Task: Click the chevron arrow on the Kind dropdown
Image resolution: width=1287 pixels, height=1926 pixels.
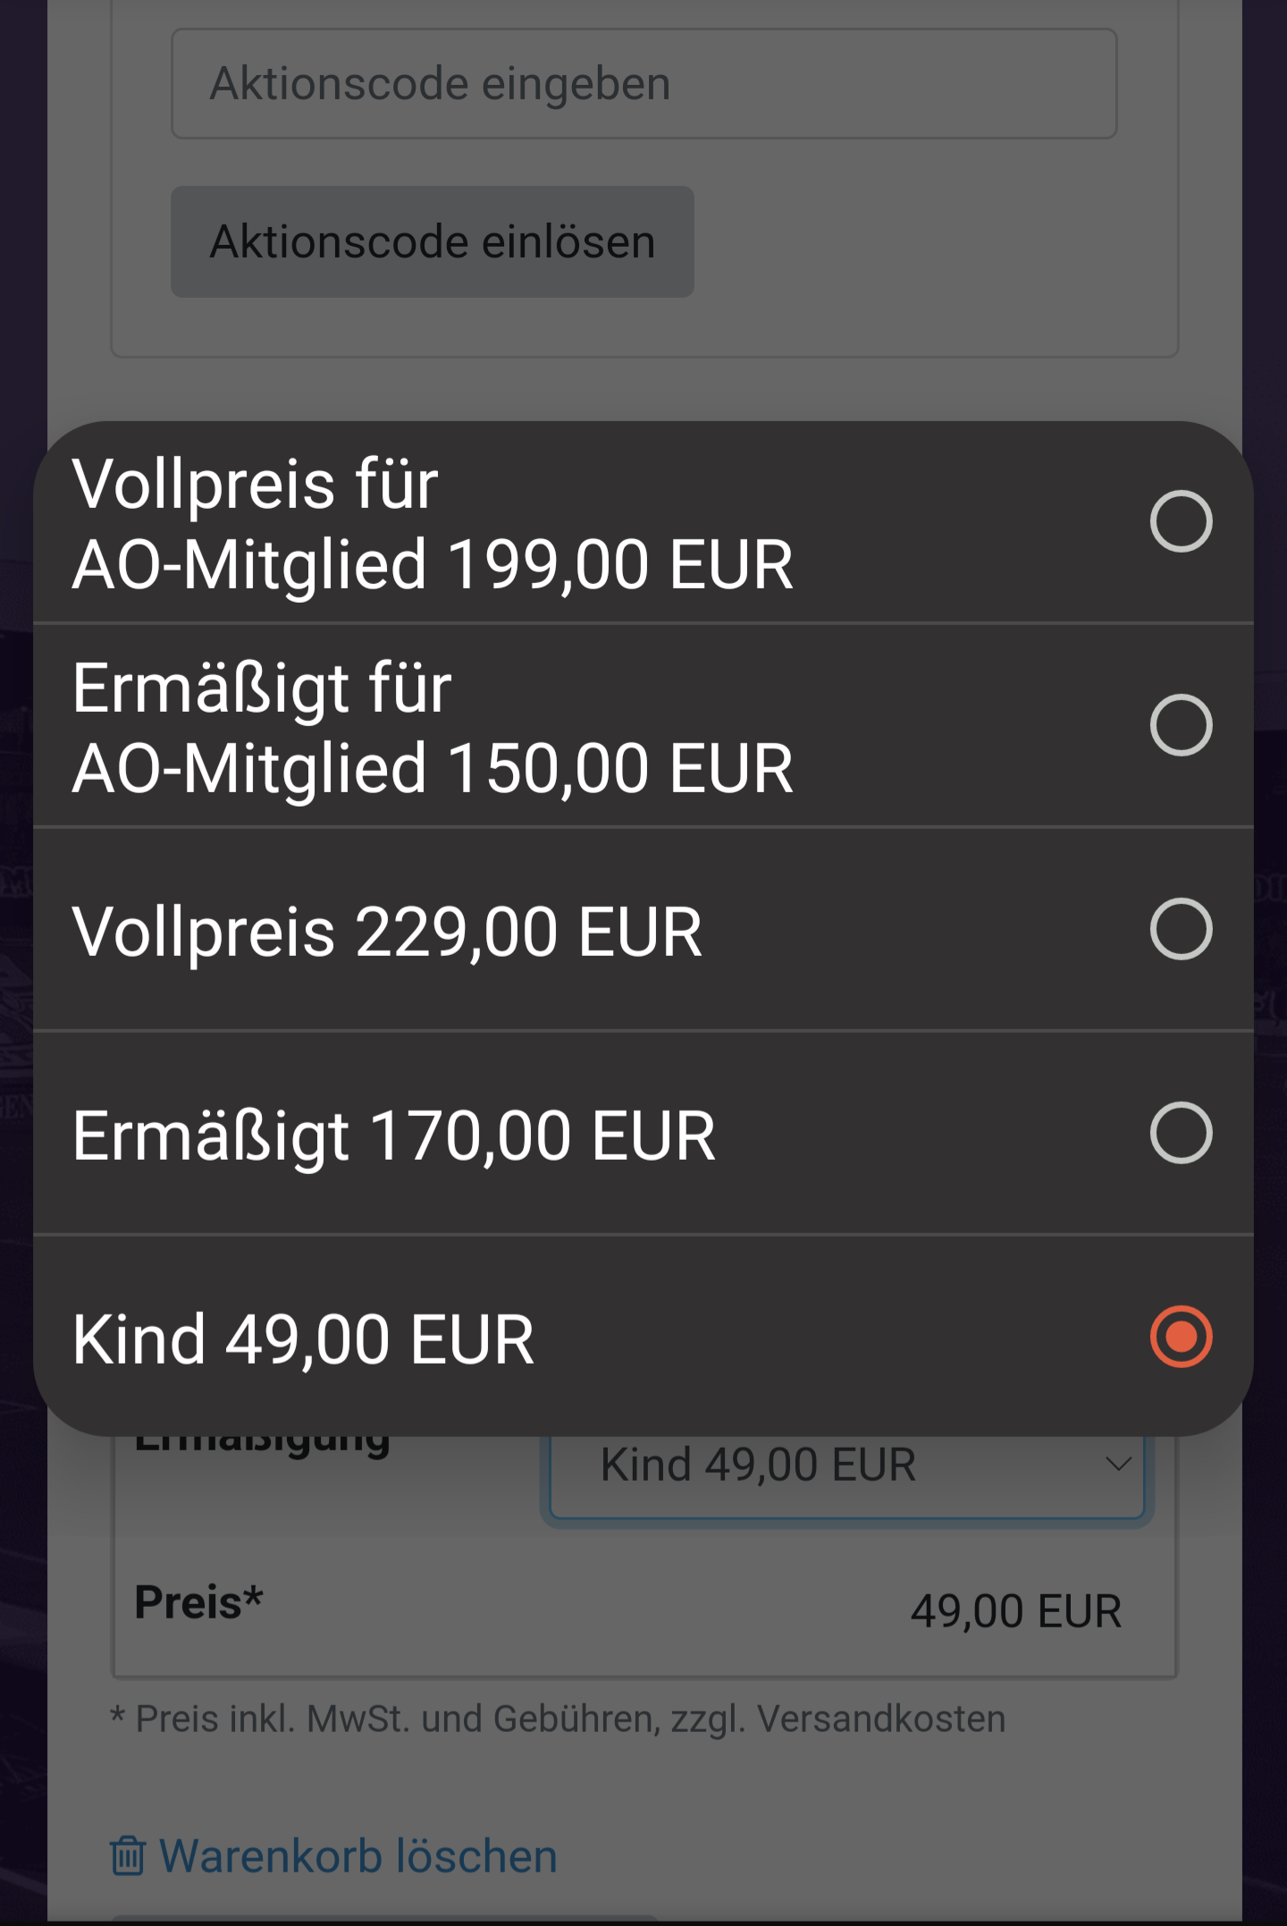Action: click(x=1118, y=1464)
